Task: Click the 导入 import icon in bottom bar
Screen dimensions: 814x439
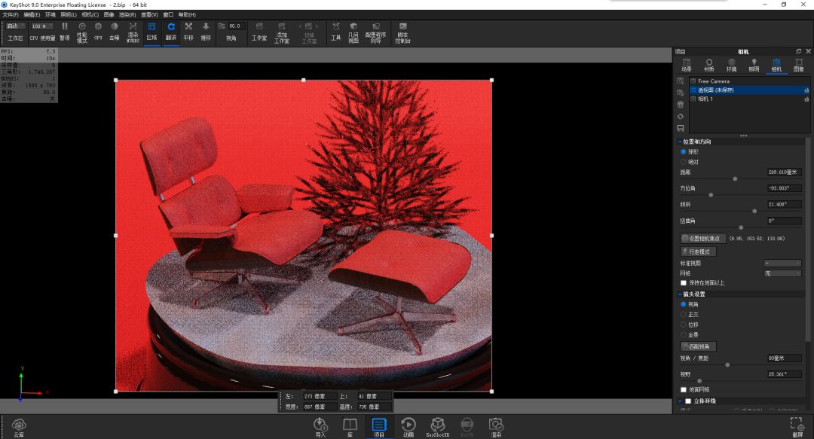Action: [x=320, y=428]
